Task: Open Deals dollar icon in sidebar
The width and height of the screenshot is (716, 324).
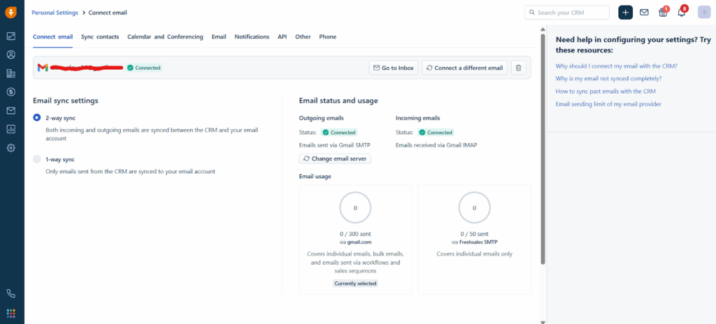Action: click(x=11, y=91)
